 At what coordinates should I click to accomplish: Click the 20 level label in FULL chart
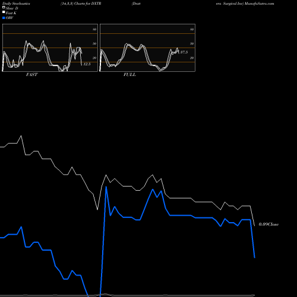[192, 58]
